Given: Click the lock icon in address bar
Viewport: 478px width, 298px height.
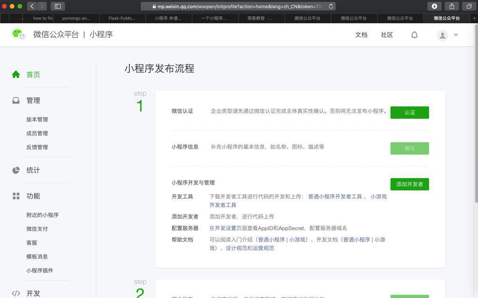Looking at the screenshot, I should [154, 7].
